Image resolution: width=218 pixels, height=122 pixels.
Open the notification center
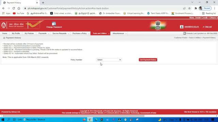click(x=213, y=120)
